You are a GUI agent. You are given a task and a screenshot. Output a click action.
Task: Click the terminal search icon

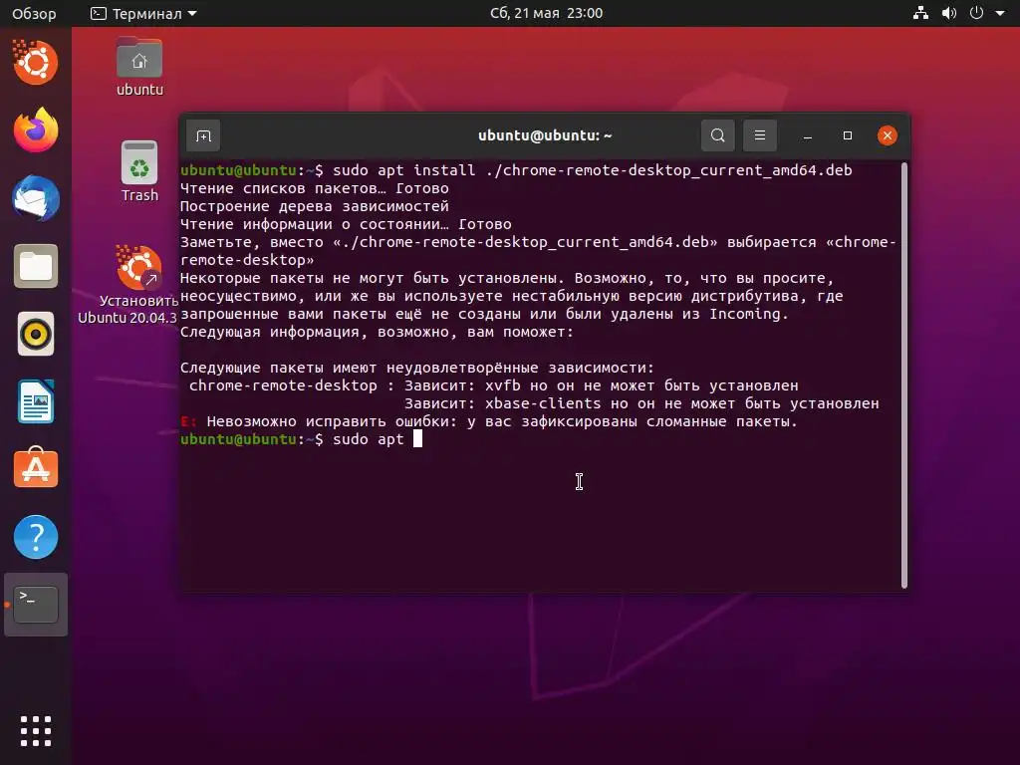coord(717,135)
